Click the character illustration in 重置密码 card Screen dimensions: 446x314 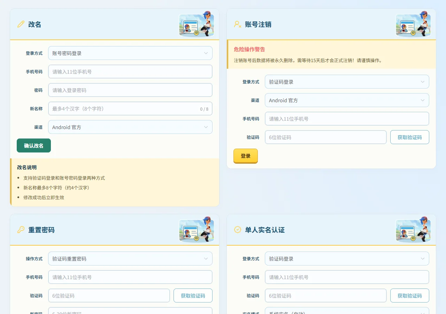tap(197, 229)
